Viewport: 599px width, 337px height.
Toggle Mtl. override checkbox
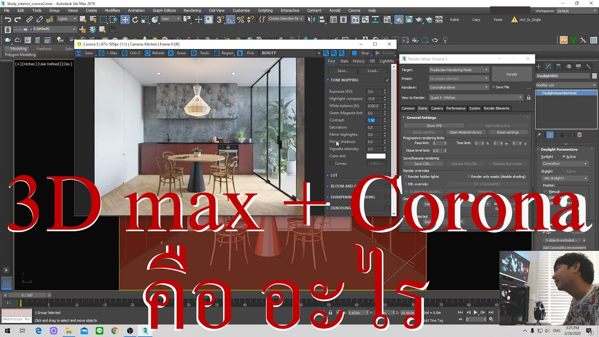405,184
